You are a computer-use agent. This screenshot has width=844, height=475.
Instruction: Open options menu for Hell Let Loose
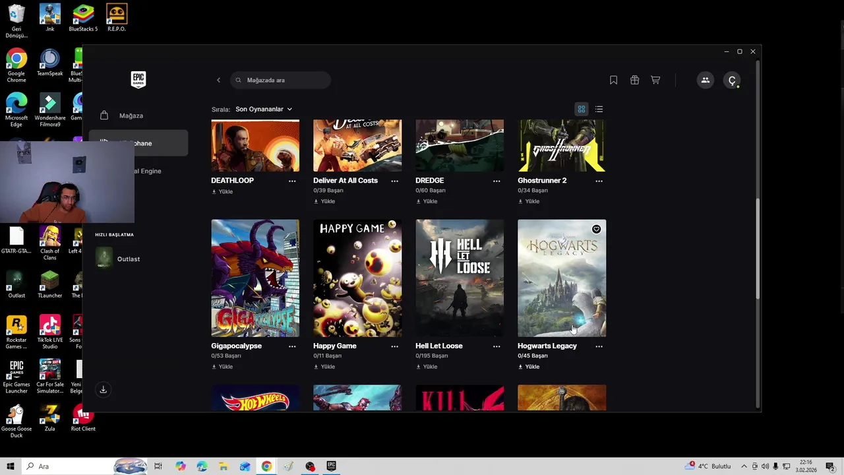coord(497,346)
